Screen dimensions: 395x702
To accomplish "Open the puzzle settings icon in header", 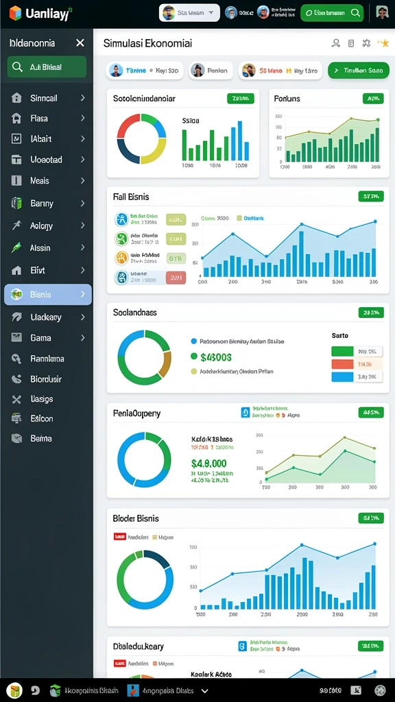I will coord(366,43).
